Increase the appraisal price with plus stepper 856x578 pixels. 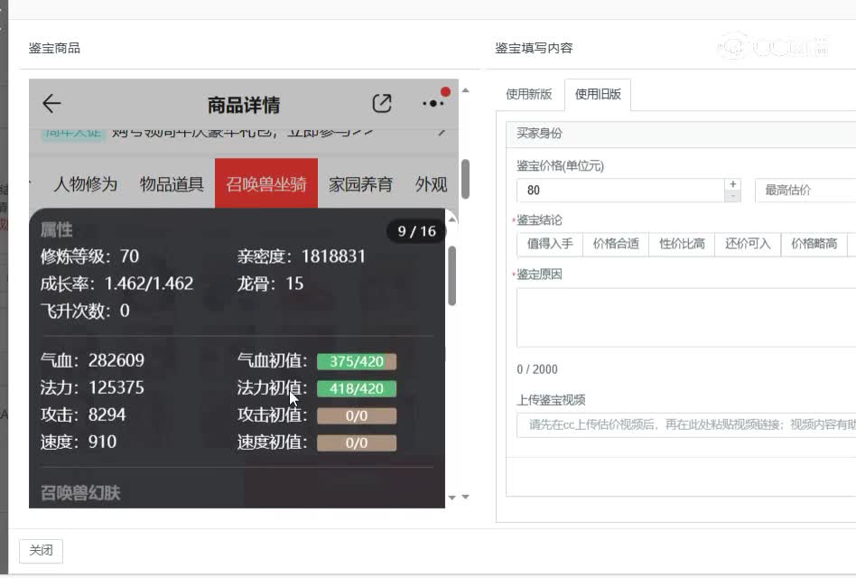732,184
